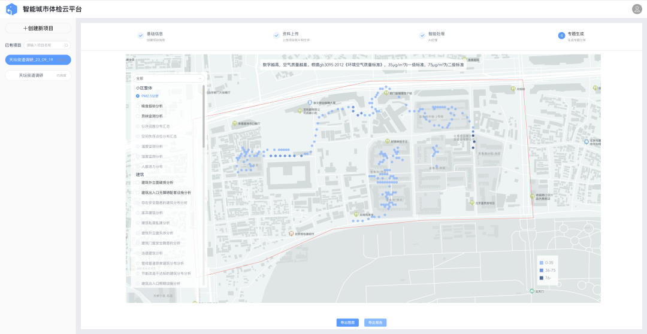Open the completed 天坛街道调研 project
The height and width of the screenshot is (334, 647).
pyautogui.click(x=38, y=75)
